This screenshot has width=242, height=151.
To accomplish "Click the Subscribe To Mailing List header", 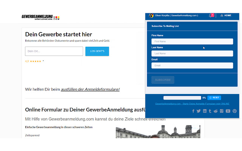I will [165, 26].
